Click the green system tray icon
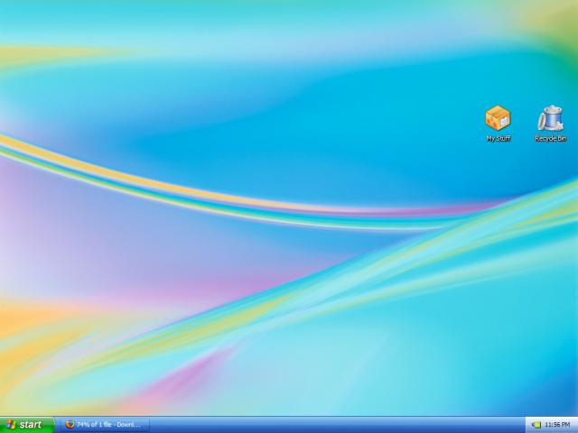The height and width of the screenshot is (433, 578). pos(536,425)
